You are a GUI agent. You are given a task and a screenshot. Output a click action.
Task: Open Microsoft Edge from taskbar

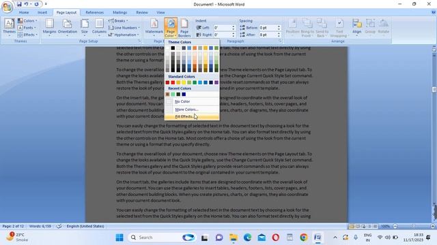click(x=247, y=238)
